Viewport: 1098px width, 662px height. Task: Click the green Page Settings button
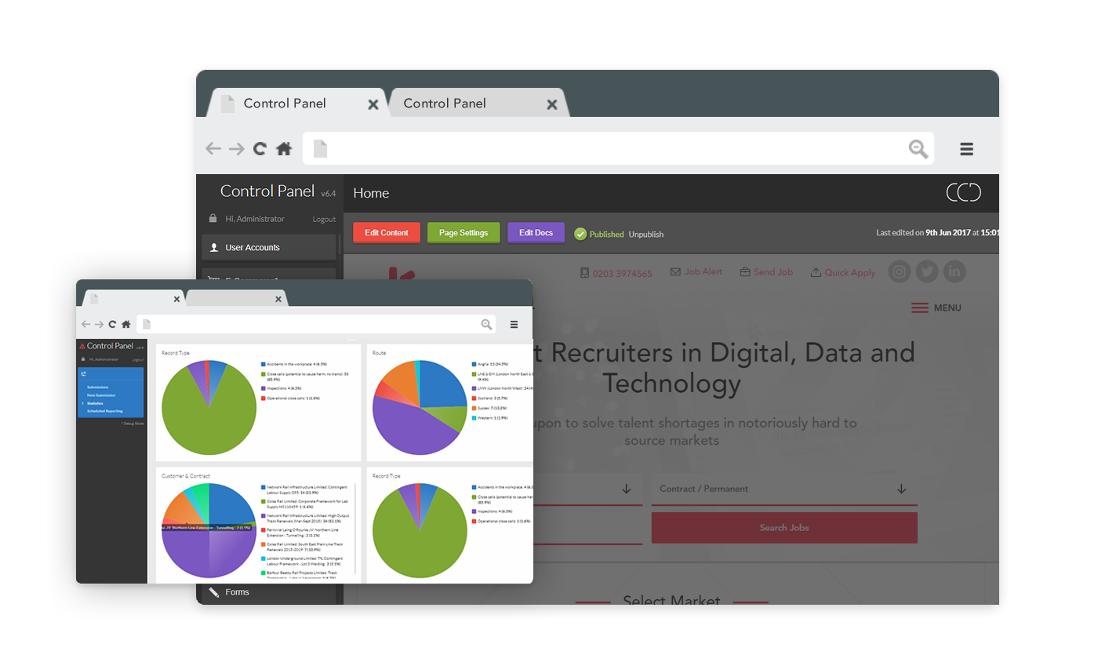coord(463,233)
